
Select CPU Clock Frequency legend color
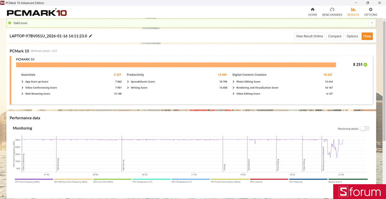coord(34,179)
